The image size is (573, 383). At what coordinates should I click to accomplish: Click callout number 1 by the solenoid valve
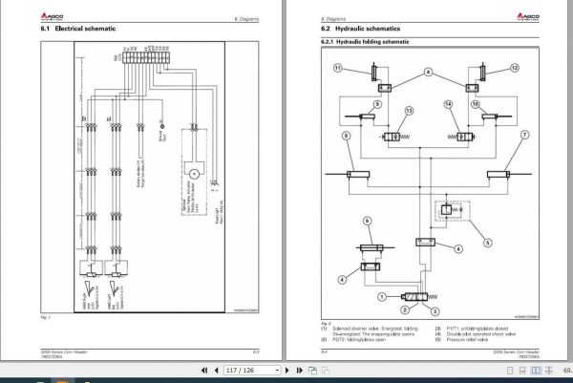click(x=382, y=297)
